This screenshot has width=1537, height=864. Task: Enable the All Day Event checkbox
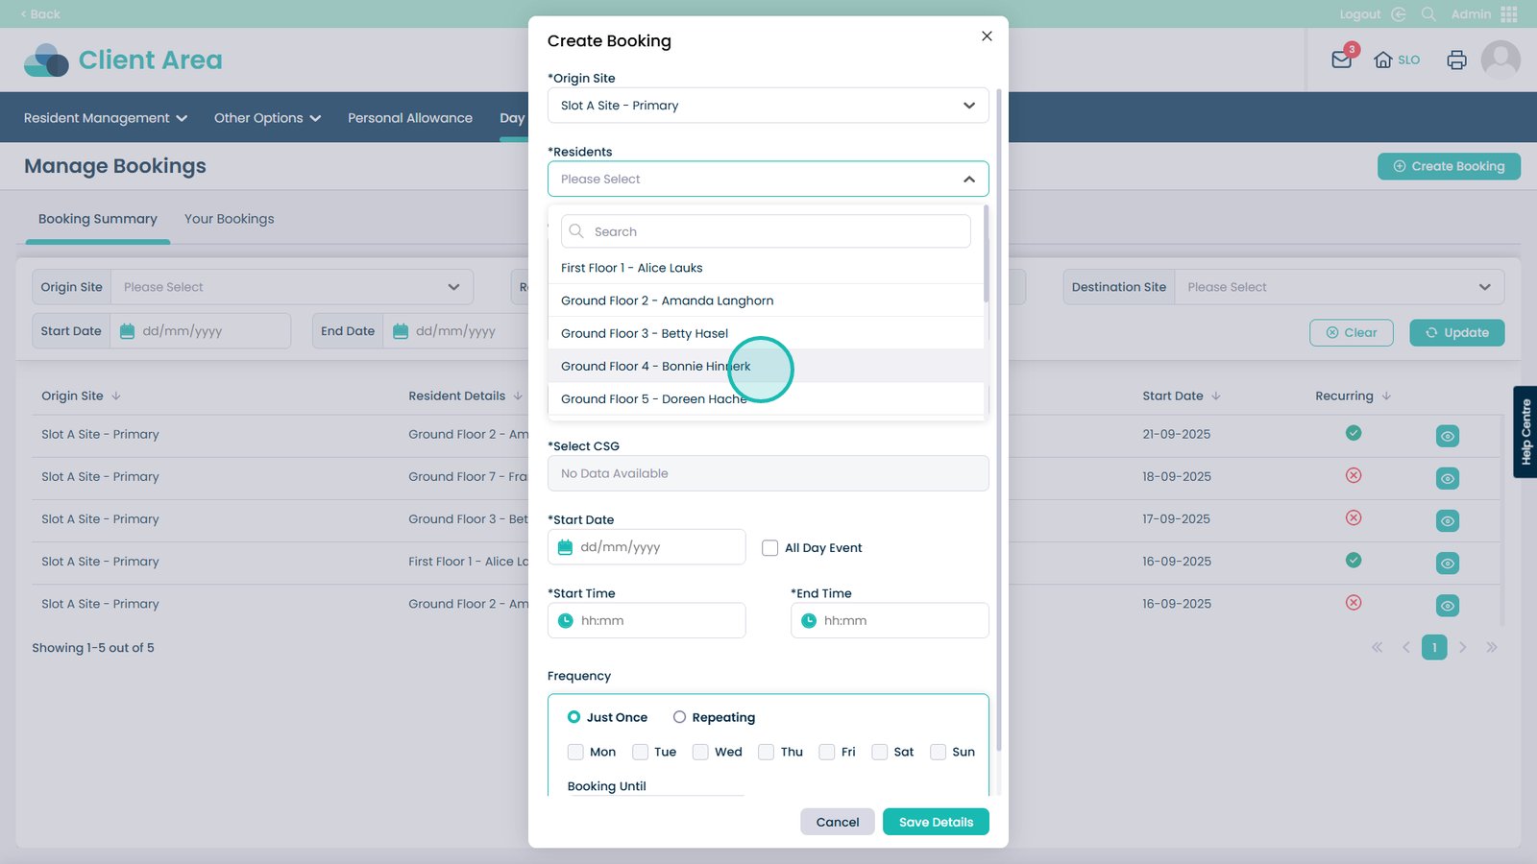click(x=769, y=548)
